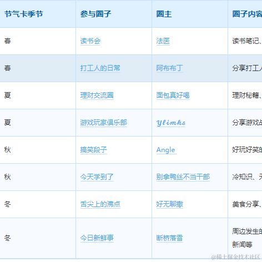Open the 搞笑段子 circle link
The image size is (262, 262).
pos(94,150)
